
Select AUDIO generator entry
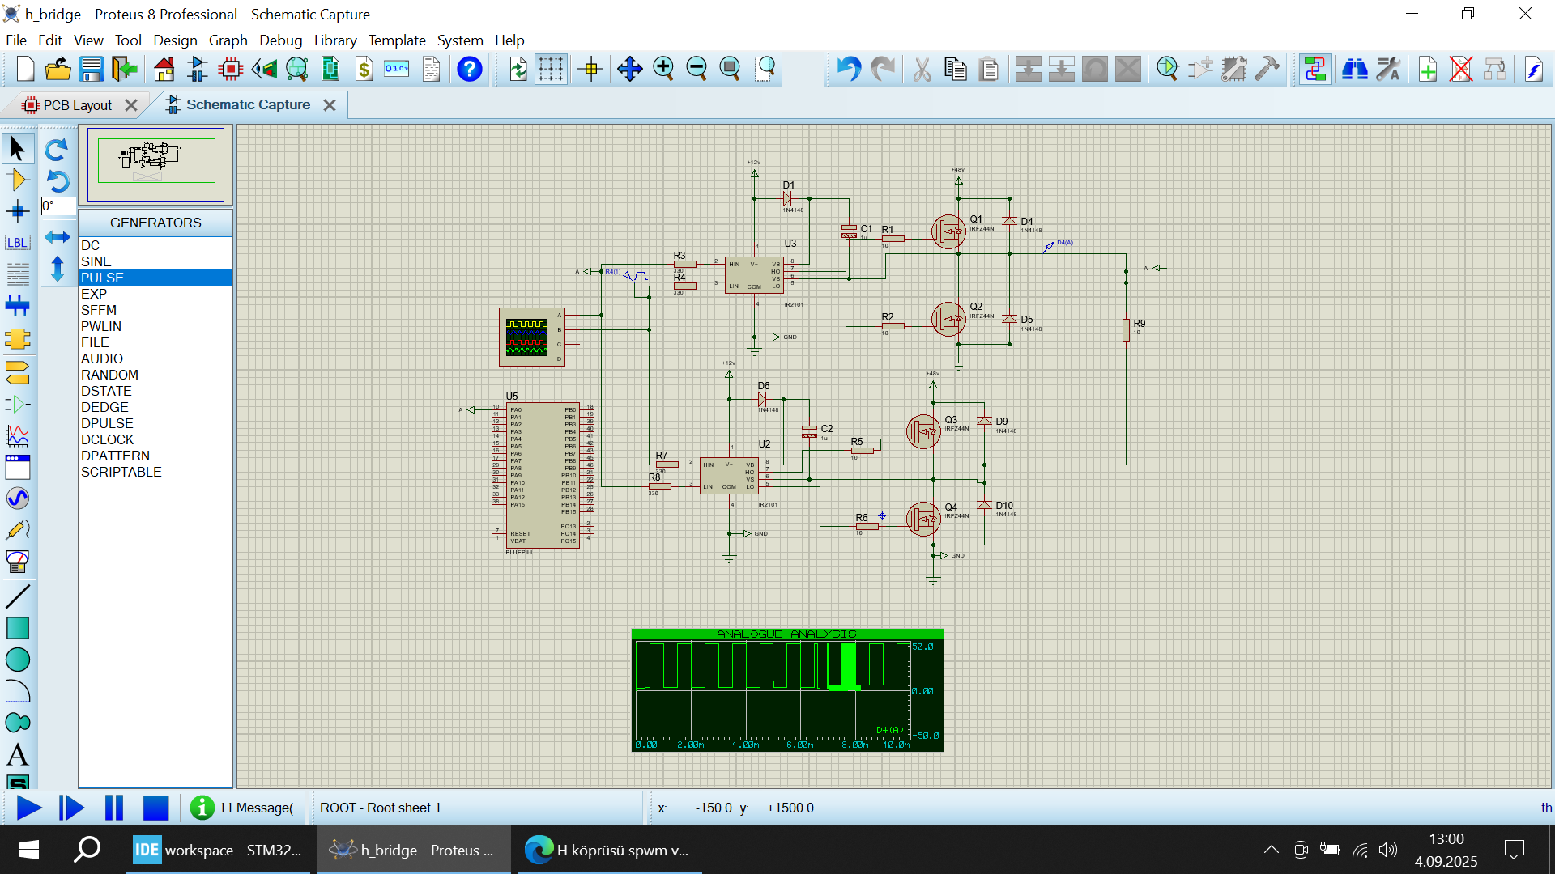coord(155,359)
